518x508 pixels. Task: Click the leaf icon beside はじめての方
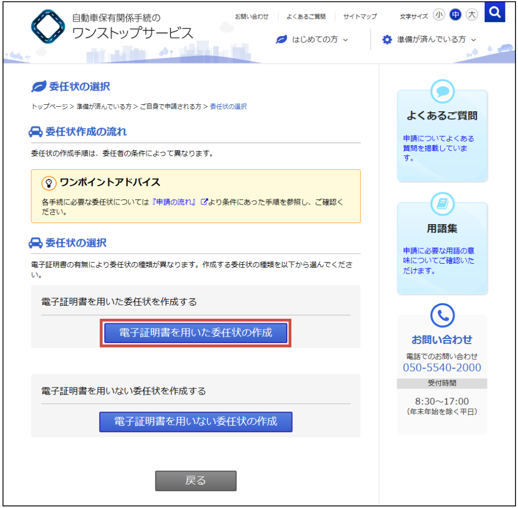(281, 39)
